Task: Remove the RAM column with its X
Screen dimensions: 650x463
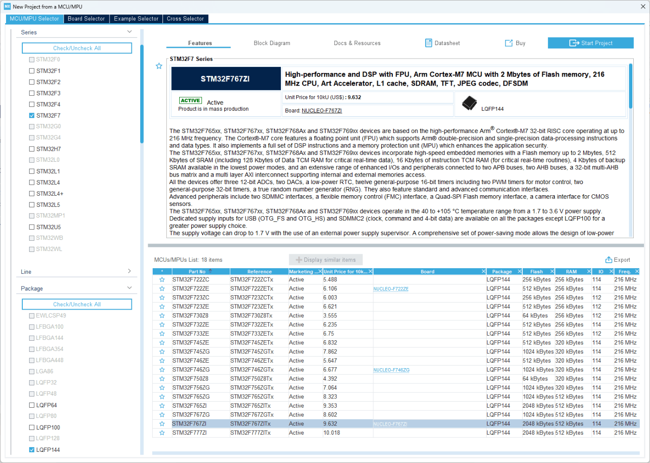Action: pos(589,271)
